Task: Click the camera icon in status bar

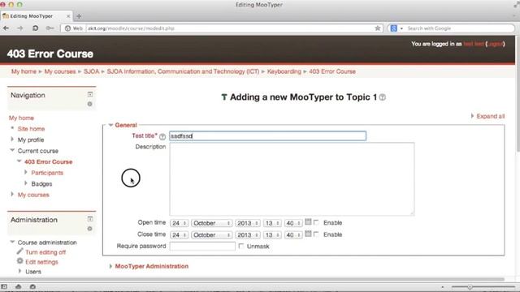Action: [x=32, y=286]
